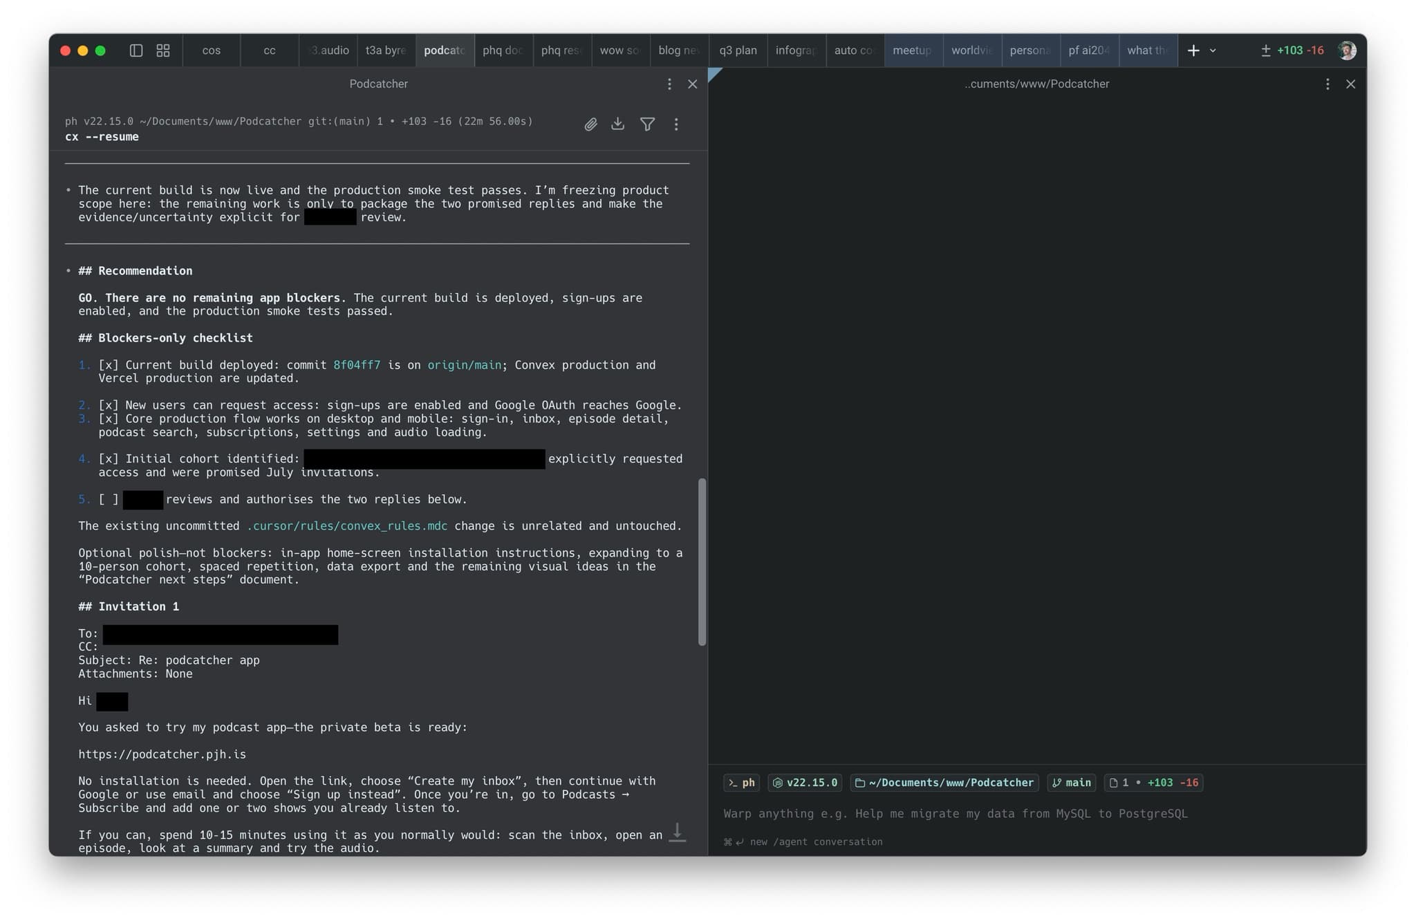
Task: Switch to the phq res tab
Action: click(562, 50)
